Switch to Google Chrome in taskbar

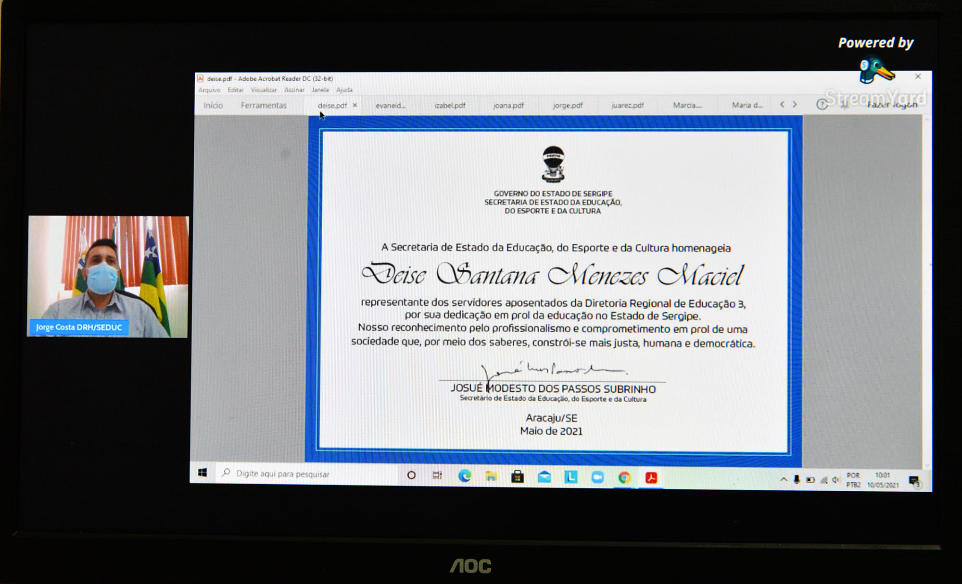[x=624, y=477]
